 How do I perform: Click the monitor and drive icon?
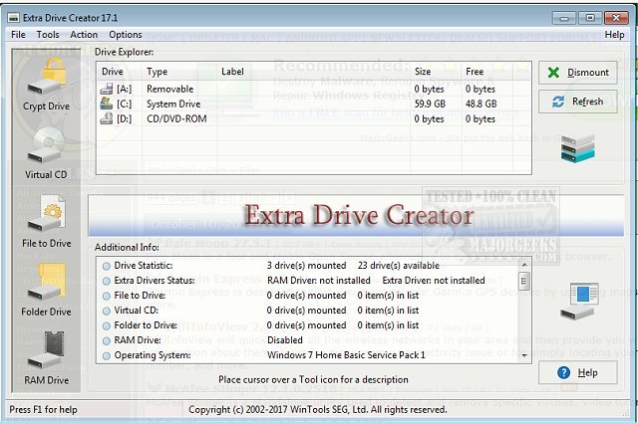(x=578, y=301)
